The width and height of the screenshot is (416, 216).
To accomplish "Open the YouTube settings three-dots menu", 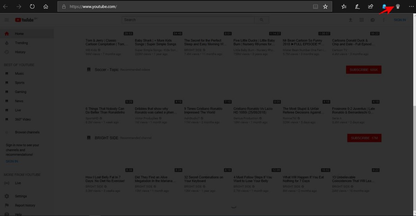I will point(384,20).
